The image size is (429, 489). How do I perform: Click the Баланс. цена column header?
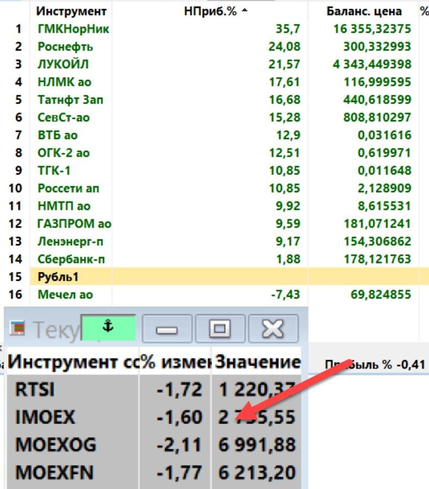pyautogui.click(x=364, y=11)
